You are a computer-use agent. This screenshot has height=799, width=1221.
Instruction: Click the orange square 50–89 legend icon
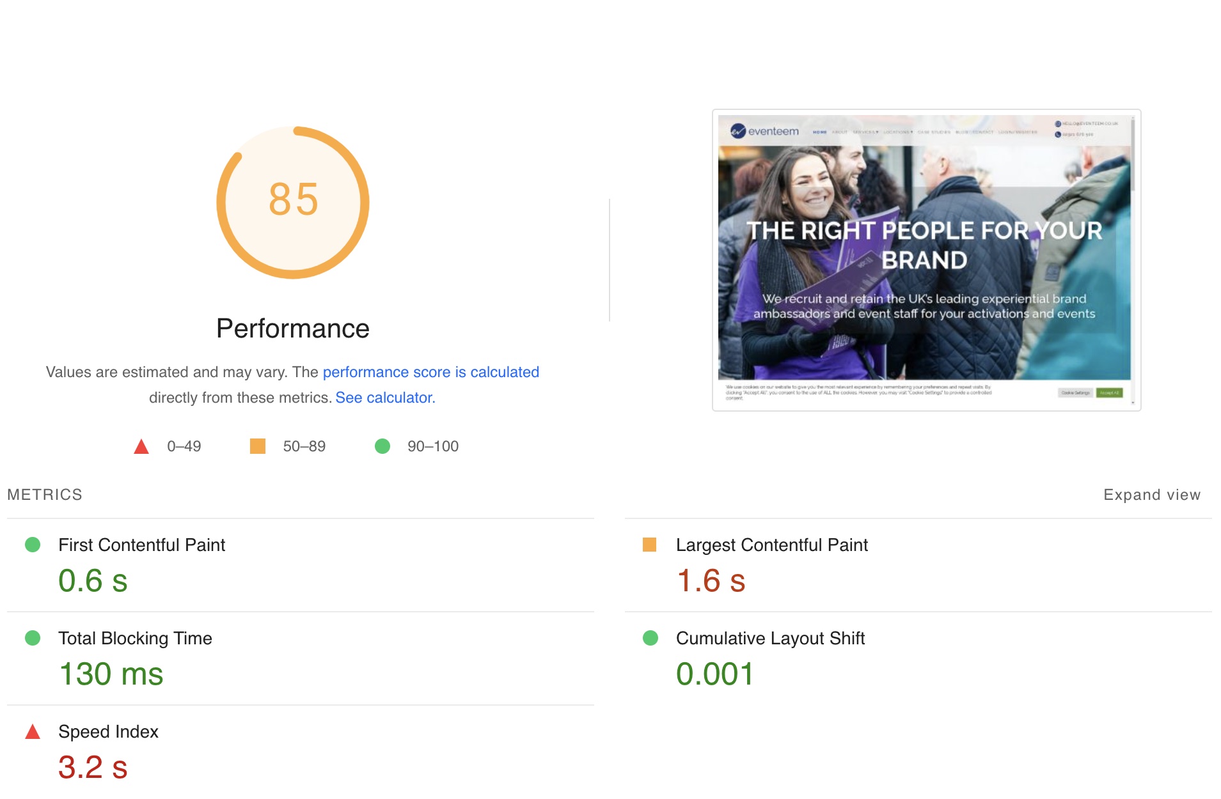click(257, 446)
